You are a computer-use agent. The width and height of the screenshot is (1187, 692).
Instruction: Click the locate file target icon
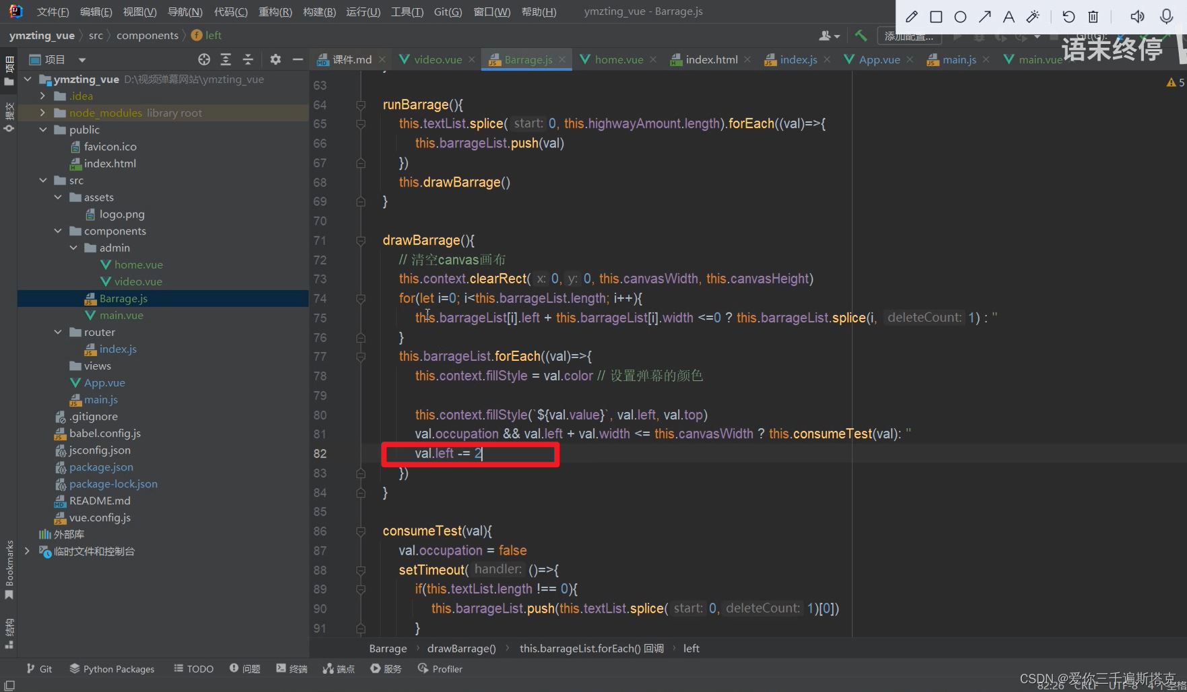[204, 59]
